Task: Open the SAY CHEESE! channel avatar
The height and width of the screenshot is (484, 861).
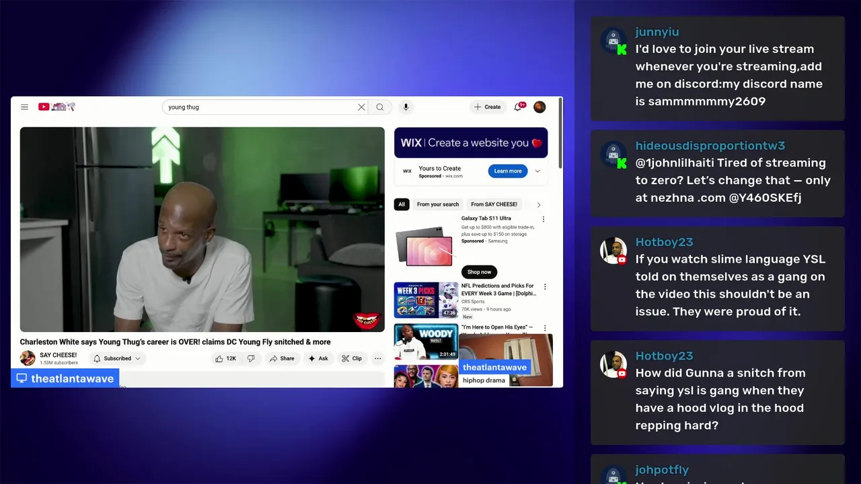Action: click(28, 358)
